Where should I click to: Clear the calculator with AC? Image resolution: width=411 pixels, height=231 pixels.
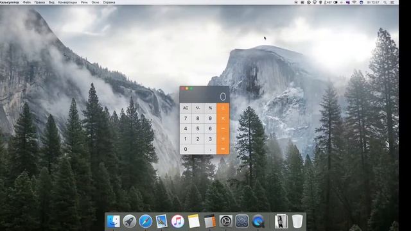pyautogui.click(x=186, y=108)
